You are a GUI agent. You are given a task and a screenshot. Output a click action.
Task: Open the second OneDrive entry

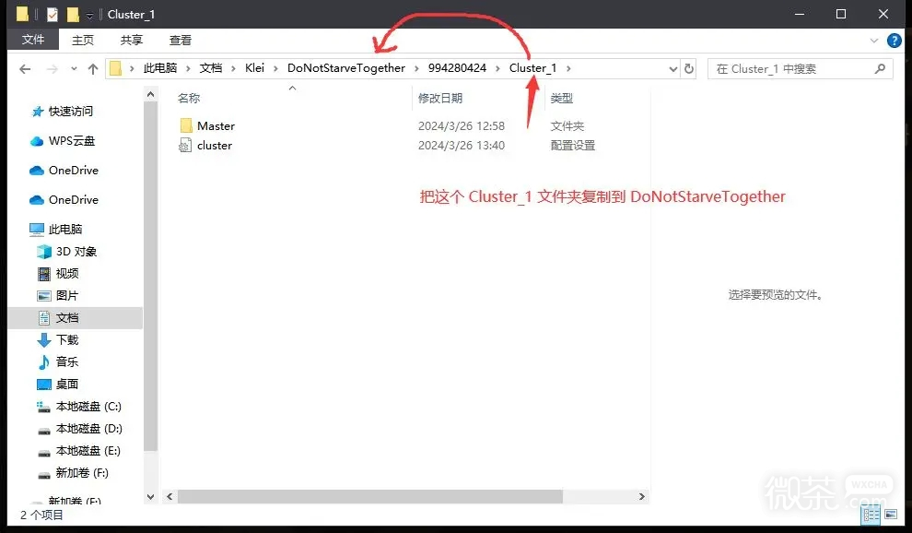pyautogui.click(x=74, y=200)
